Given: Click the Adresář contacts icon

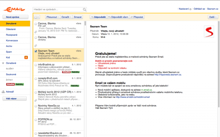Looking at the screenshot, I should pyautogui.click(x=3, y=92).
